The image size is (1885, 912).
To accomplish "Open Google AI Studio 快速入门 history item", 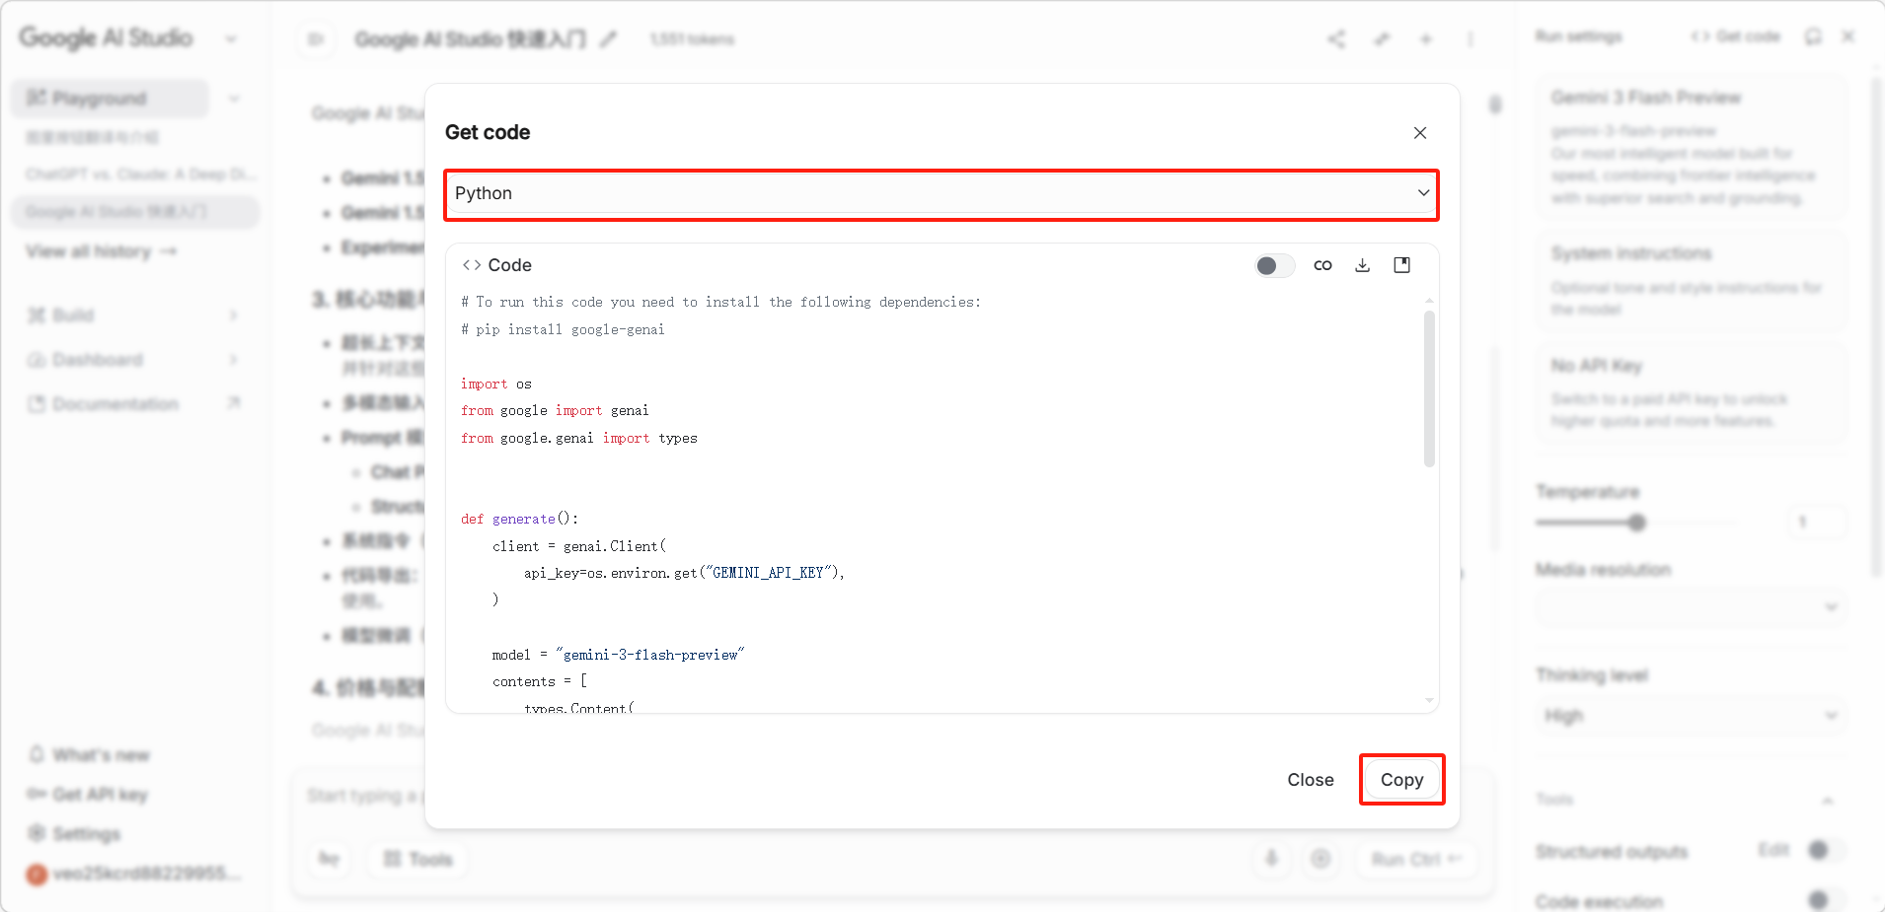I will click(x=135, y=212).
